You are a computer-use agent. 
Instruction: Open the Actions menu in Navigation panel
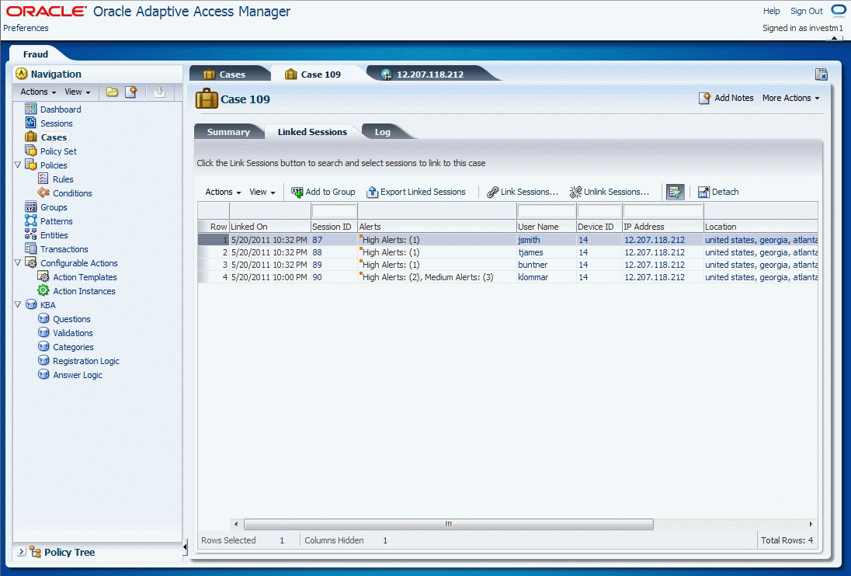point(36,92)
